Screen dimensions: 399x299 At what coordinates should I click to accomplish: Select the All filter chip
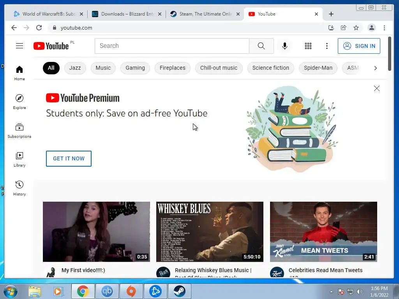pyautogui.click(x=51, y=68)
